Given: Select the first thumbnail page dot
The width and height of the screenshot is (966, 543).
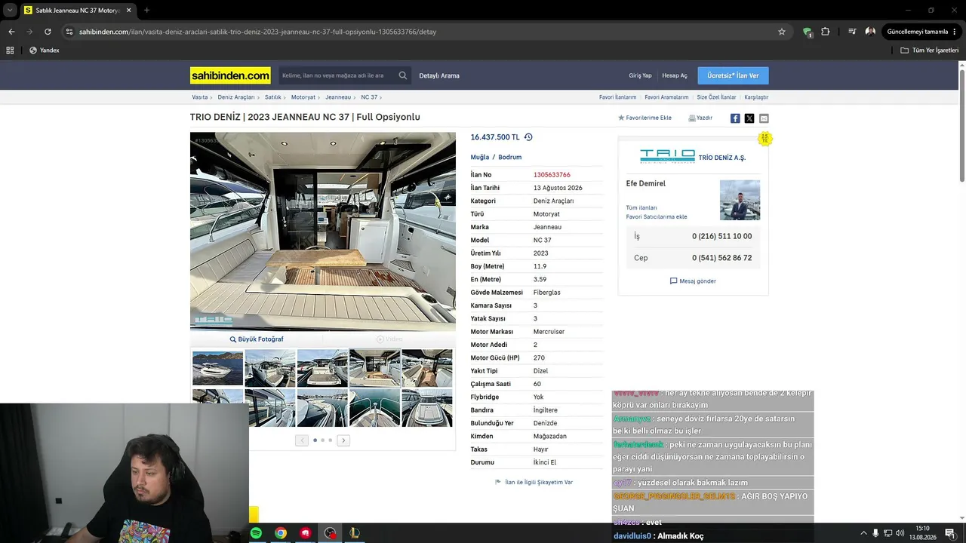Looking at the screenshot, I should (315, 440).
